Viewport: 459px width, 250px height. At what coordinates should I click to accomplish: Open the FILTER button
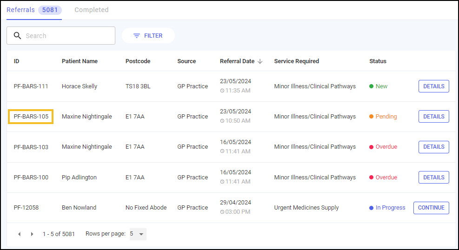point(148,36)
